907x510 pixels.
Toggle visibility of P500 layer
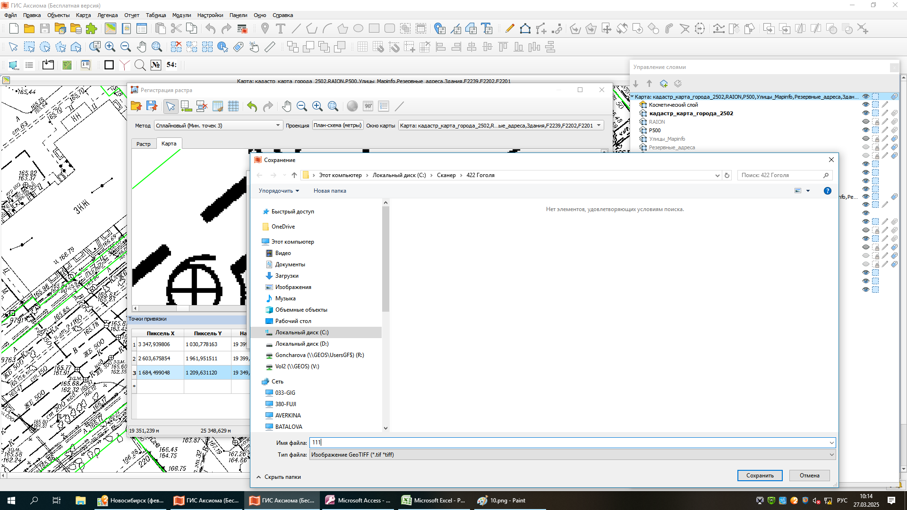[x=865, y=130]
